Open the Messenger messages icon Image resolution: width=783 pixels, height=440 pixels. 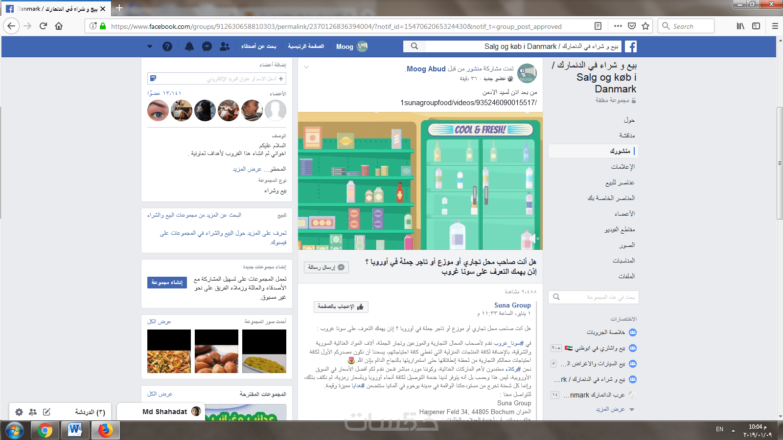tap(207, 46)
